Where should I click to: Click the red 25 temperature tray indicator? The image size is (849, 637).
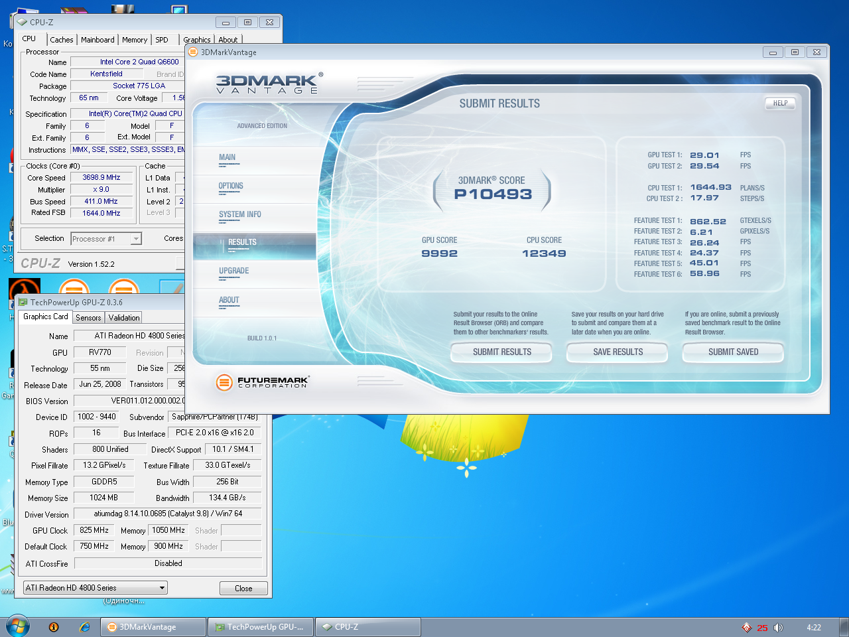point(762,628)
